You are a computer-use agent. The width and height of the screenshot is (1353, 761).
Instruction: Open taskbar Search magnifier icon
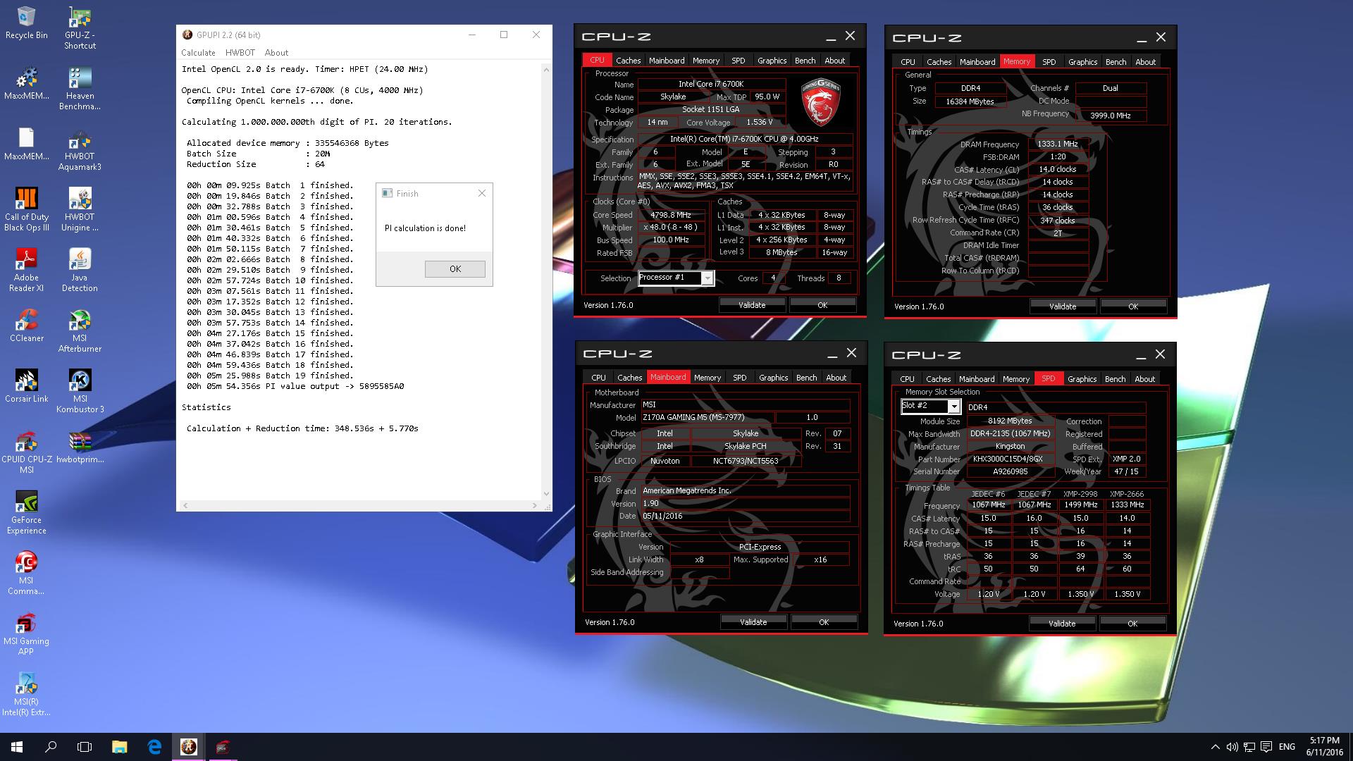[51, 747]
